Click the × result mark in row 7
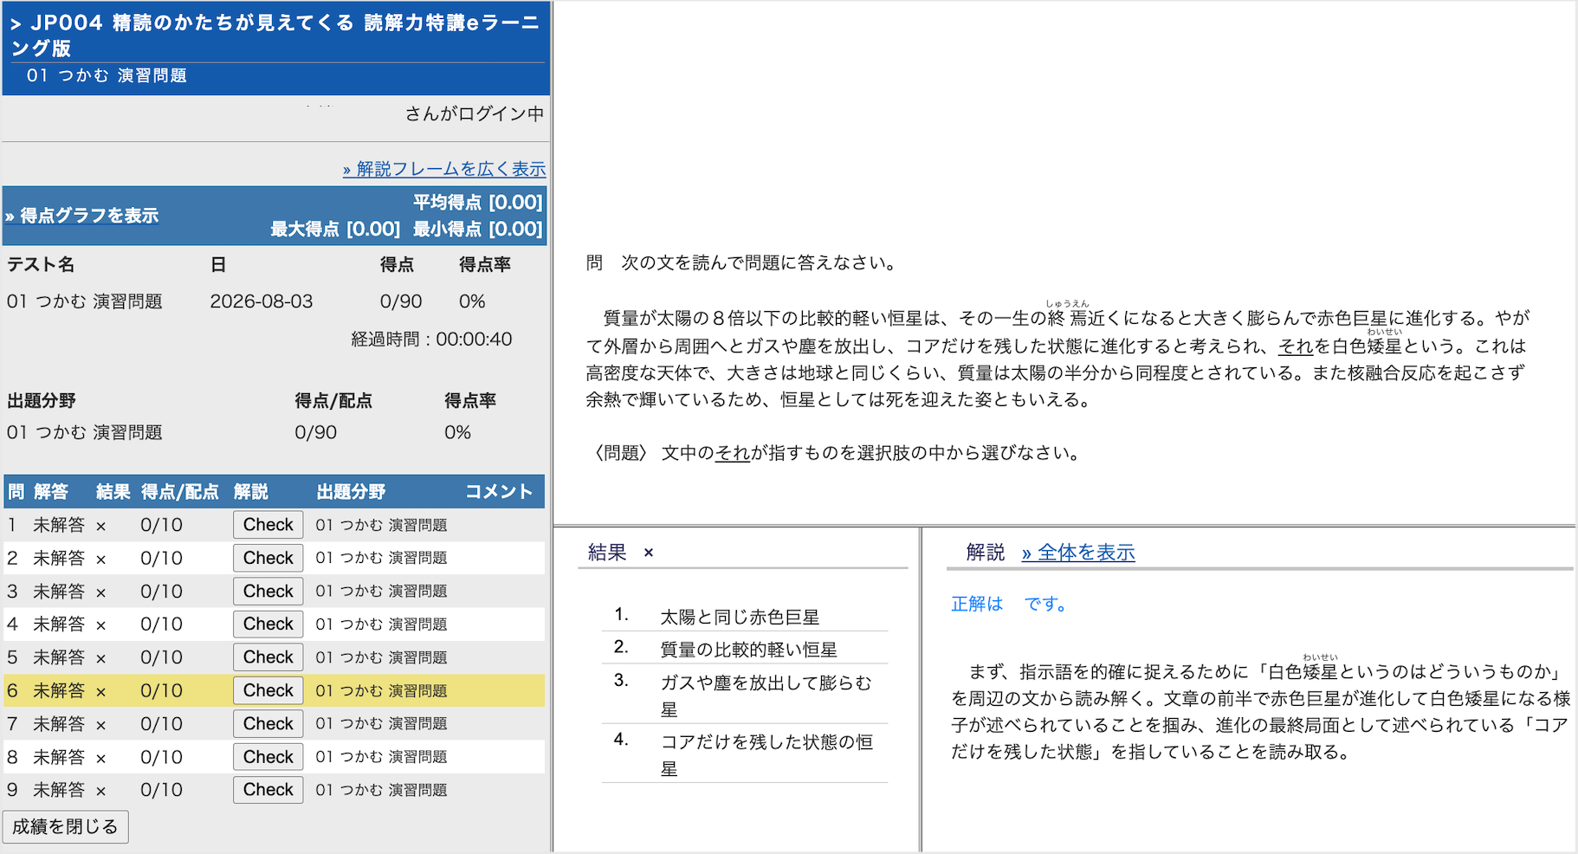The height and width of the screenshot is (854, 1578). pos(101,725)
